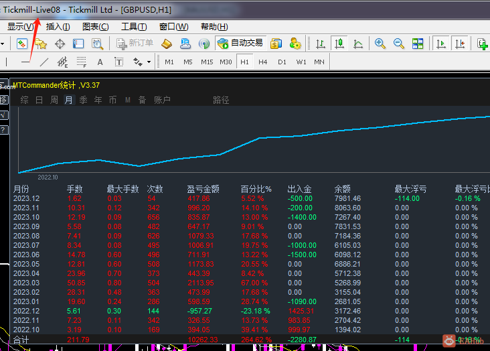Open the 账户 account tab
The width and height of the screenshot is (490, 351).
(x=162, y=100)
